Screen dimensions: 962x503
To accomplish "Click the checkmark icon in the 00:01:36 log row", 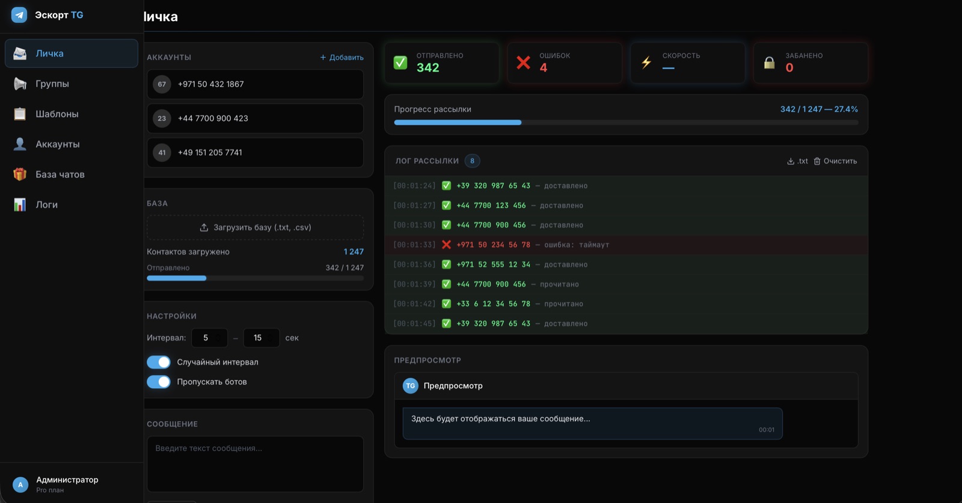I will click(446, 264).
